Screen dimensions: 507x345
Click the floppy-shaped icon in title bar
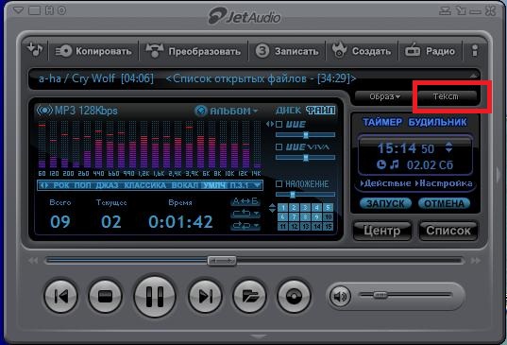click(x=49, y=10)
